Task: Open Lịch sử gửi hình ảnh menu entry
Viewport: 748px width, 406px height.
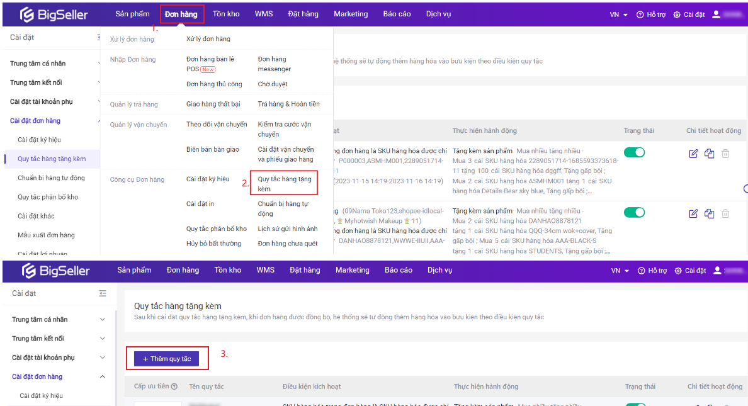Action: (x=287, y=229)
